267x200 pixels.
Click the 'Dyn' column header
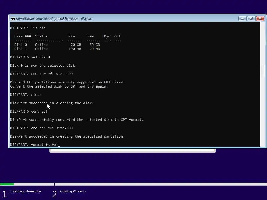coord(107,36)
